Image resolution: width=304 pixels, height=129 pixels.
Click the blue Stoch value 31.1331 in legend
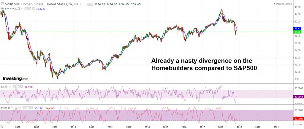click(39, 108)
